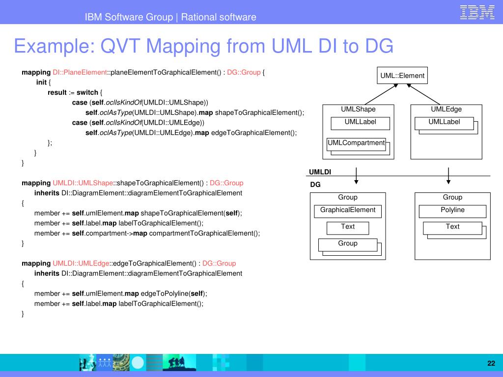This screenshot has width=503, height=377.
Task: Click line ending 'map edgeToGraphicalElement();'
Action: [x=191, y=133]
